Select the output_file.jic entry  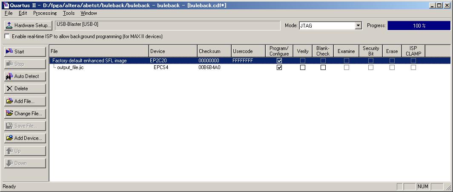coord(70,67)
